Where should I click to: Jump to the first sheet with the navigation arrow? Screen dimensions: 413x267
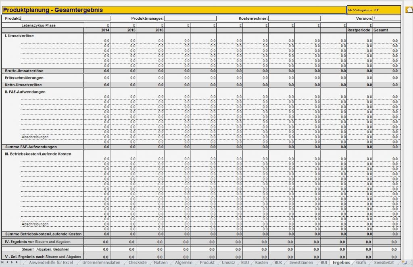click(x=2, y=262)
